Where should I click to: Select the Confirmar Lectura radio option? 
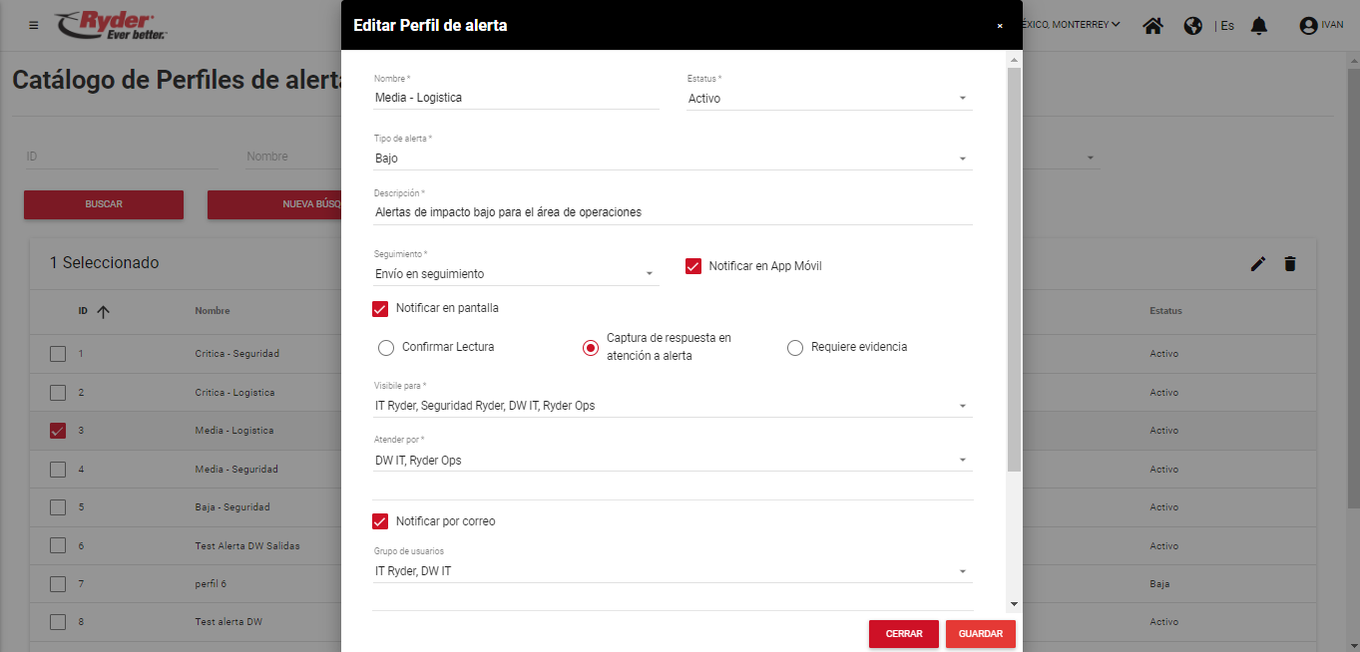pyautogui.click(x=386, y=348)
